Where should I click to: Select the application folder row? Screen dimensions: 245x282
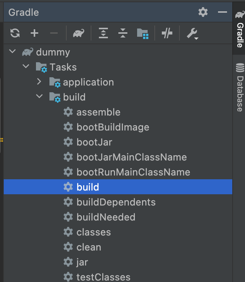(x=118, y=82)
